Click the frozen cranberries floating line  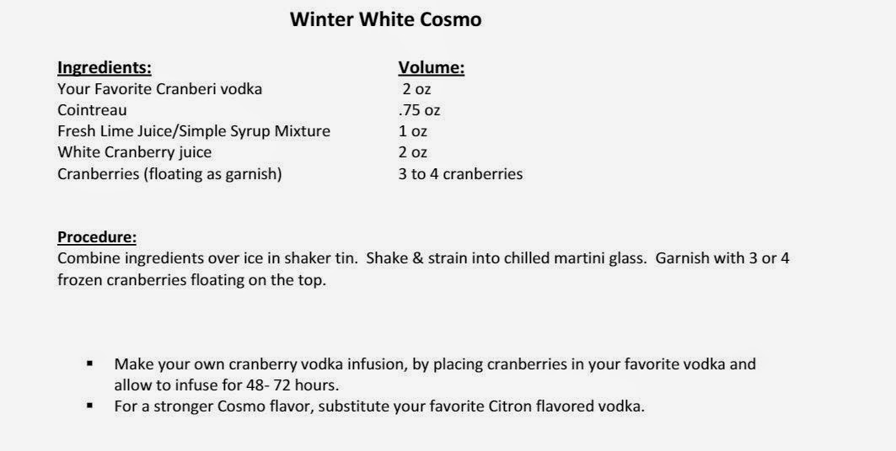pyautogui.click(x=192, y=280)
